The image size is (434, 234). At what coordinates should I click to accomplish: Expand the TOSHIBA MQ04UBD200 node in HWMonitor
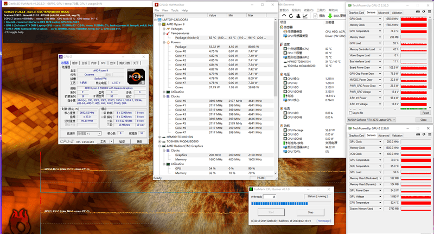click(159, 141)
